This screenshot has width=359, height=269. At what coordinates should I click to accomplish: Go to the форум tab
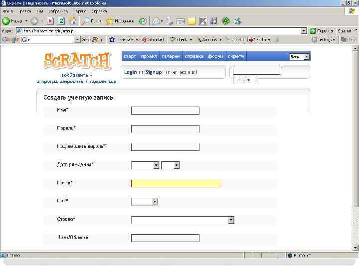[x=215, y=56]
